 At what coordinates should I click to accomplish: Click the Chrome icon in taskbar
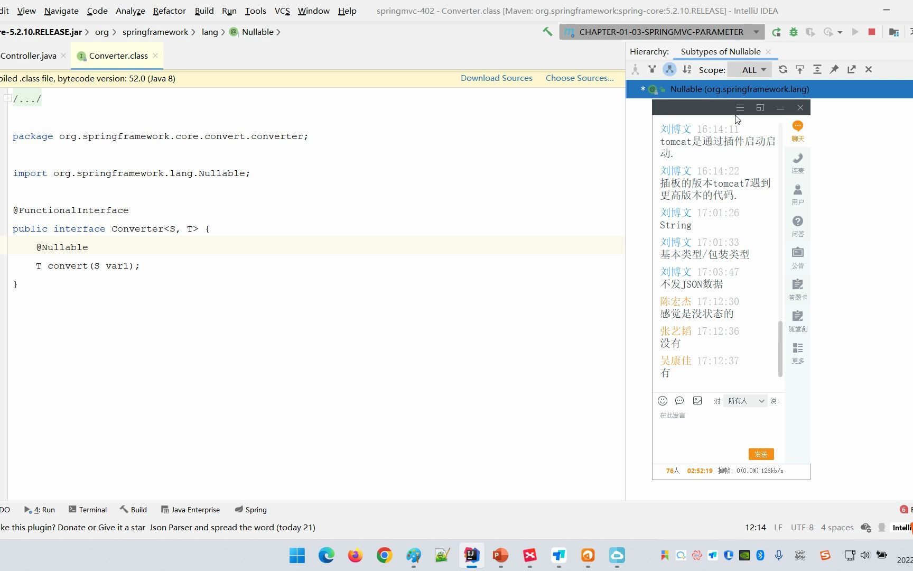384,555
